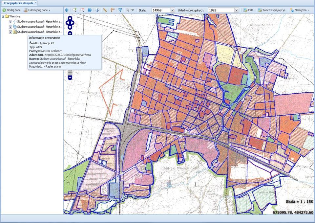Click inside the Skala value field
Image resolution: width=315 pixels, height=223 pixels.
tap(161, 10)
